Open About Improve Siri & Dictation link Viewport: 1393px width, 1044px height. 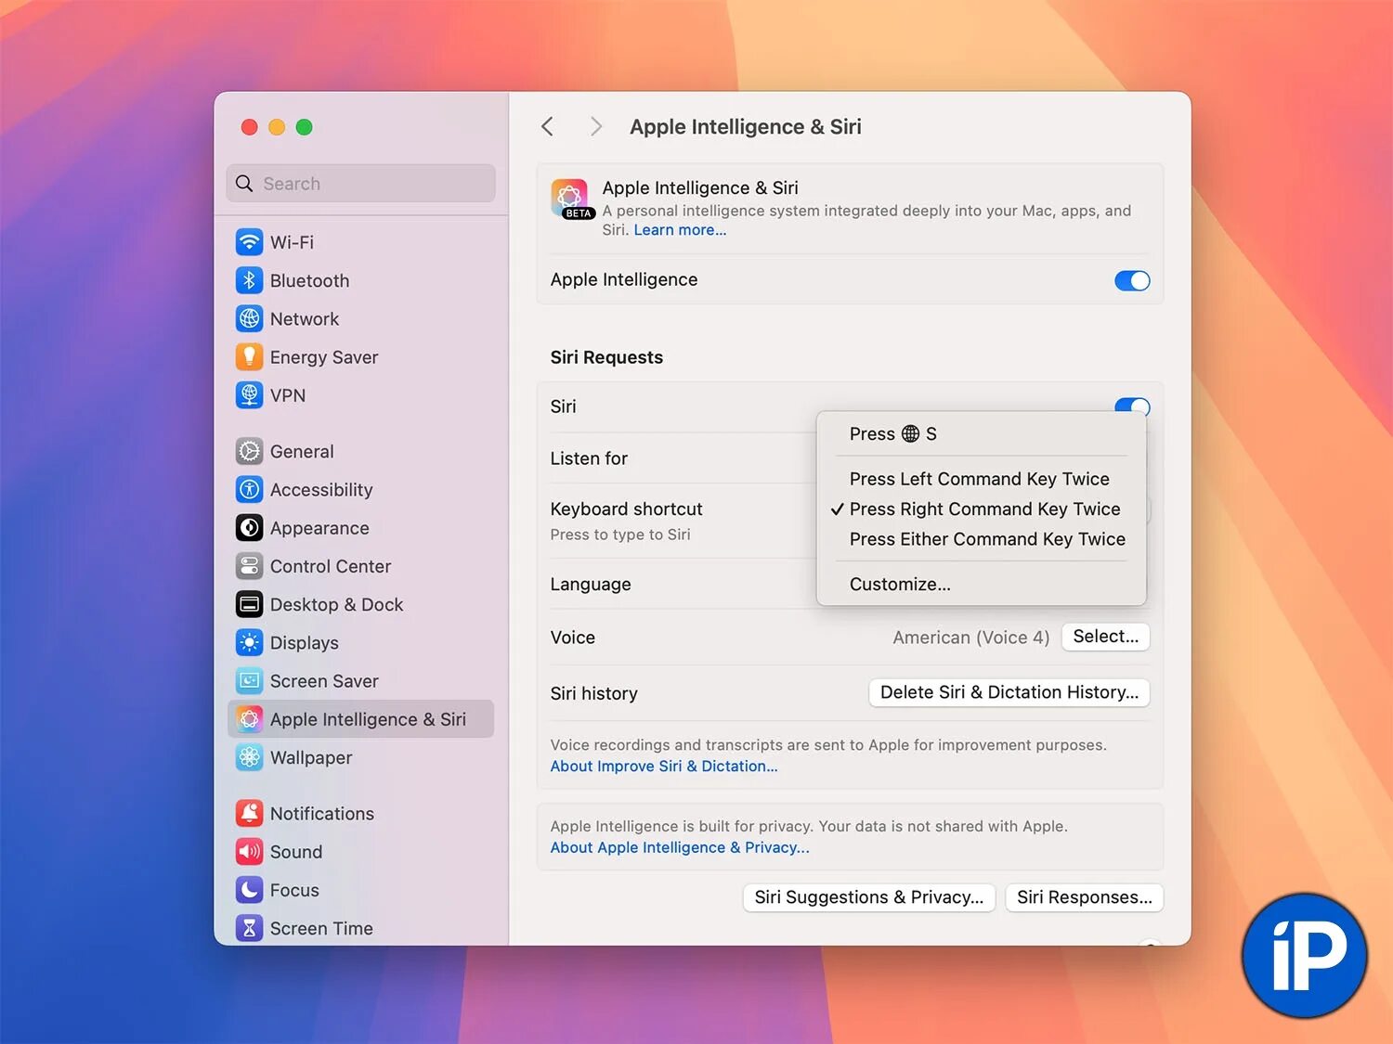pyautogui.click(x=663, y=767)
